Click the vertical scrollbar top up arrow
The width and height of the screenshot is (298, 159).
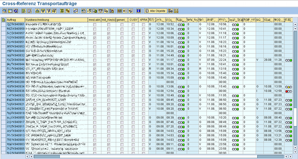[295, 24]
